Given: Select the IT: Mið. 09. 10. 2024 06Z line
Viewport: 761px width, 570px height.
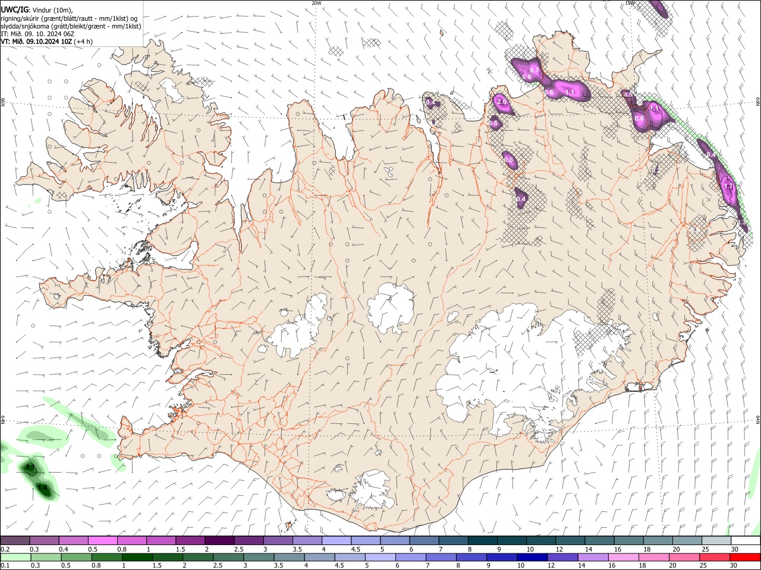Looking at the screenshot, I should point(38,34).
